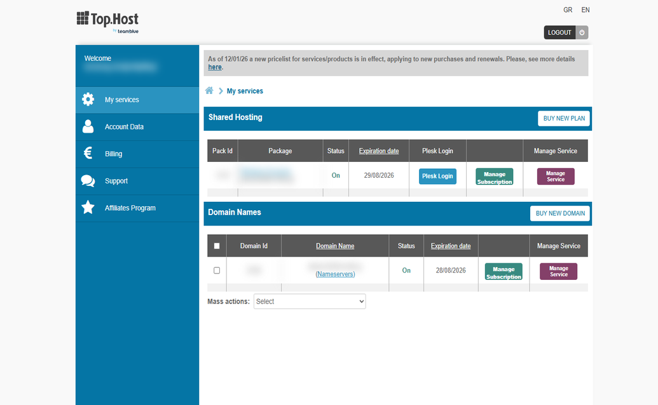Click the blue Plesk Login button
The image size is (658, 405).
tap(437, 176)
